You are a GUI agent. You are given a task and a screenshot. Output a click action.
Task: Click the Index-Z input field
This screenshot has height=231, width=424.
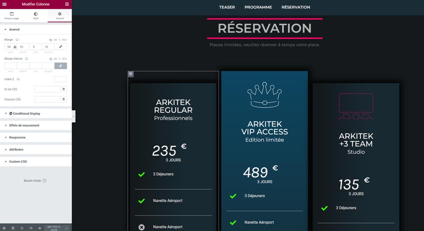pyautogui.click(x=60, y=79)
